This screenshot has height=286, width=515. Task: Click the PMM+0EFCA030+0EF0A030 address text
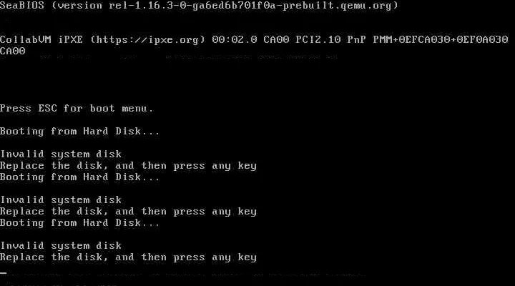(x=441, y=40)
